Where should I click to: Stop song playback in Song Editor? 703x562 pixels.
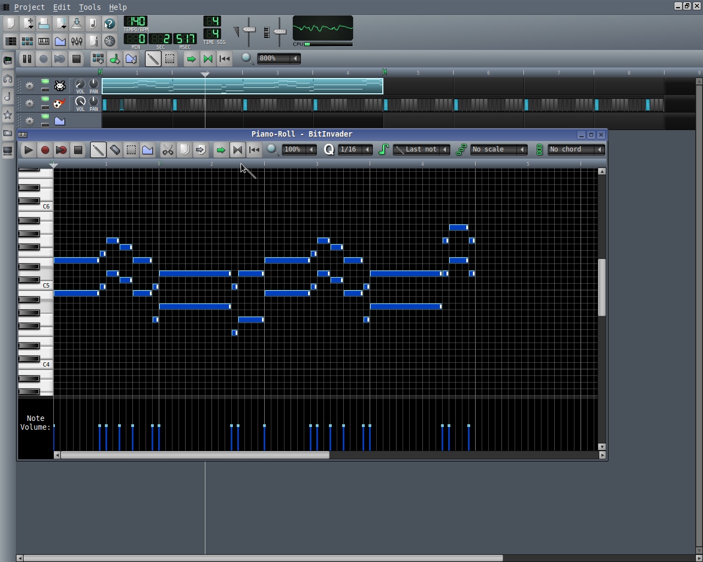[76, 59]
